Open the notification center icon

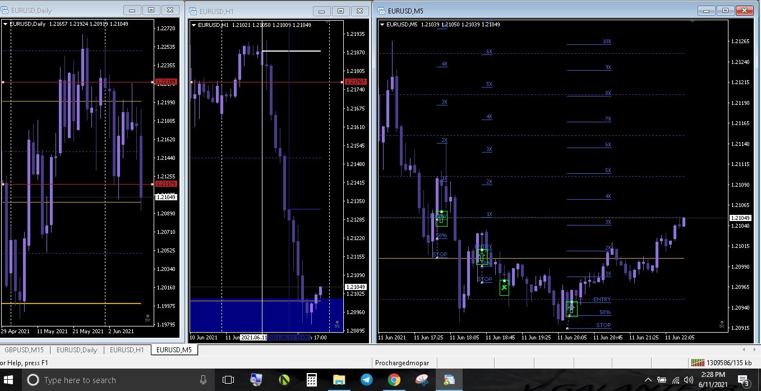coord(744,380)
